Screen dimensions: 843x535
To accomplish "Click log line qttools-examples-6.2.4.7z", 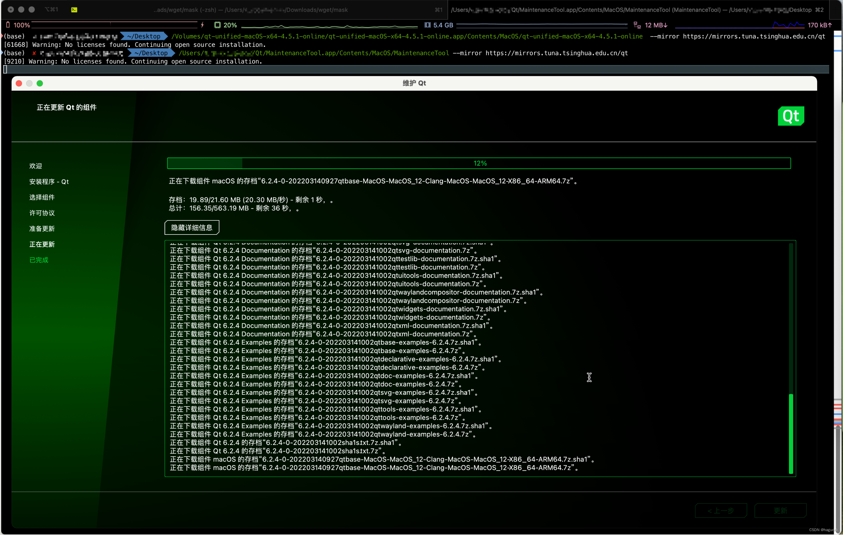I will [318, 418].
